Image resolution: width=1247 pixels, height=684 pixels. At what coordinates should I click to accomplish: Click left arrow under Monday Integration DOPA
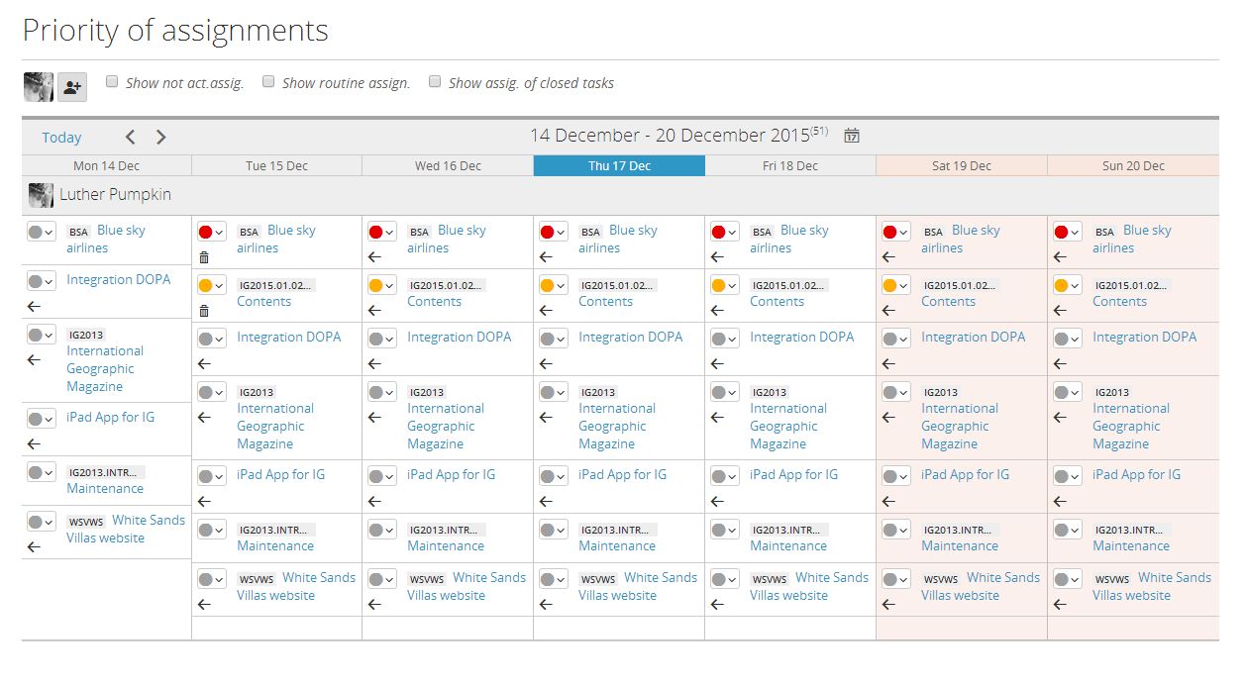[34, 307]
